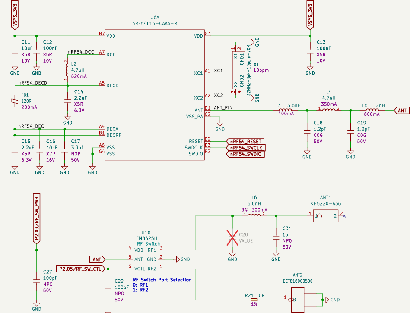Select the U6A reference designator text

tap(155, 17)
